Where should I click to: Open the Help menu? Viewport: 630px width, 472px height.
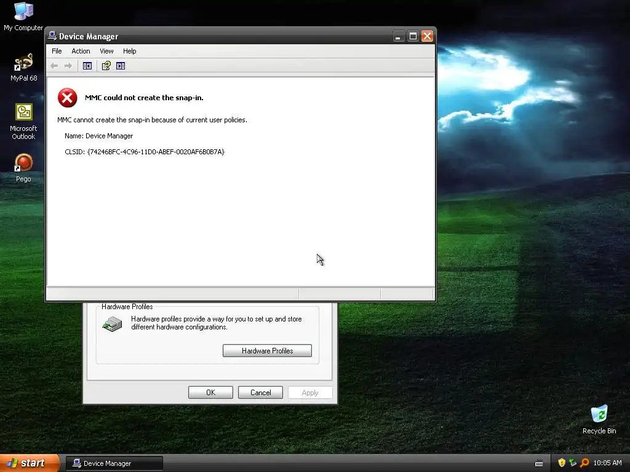pos(129,51)
